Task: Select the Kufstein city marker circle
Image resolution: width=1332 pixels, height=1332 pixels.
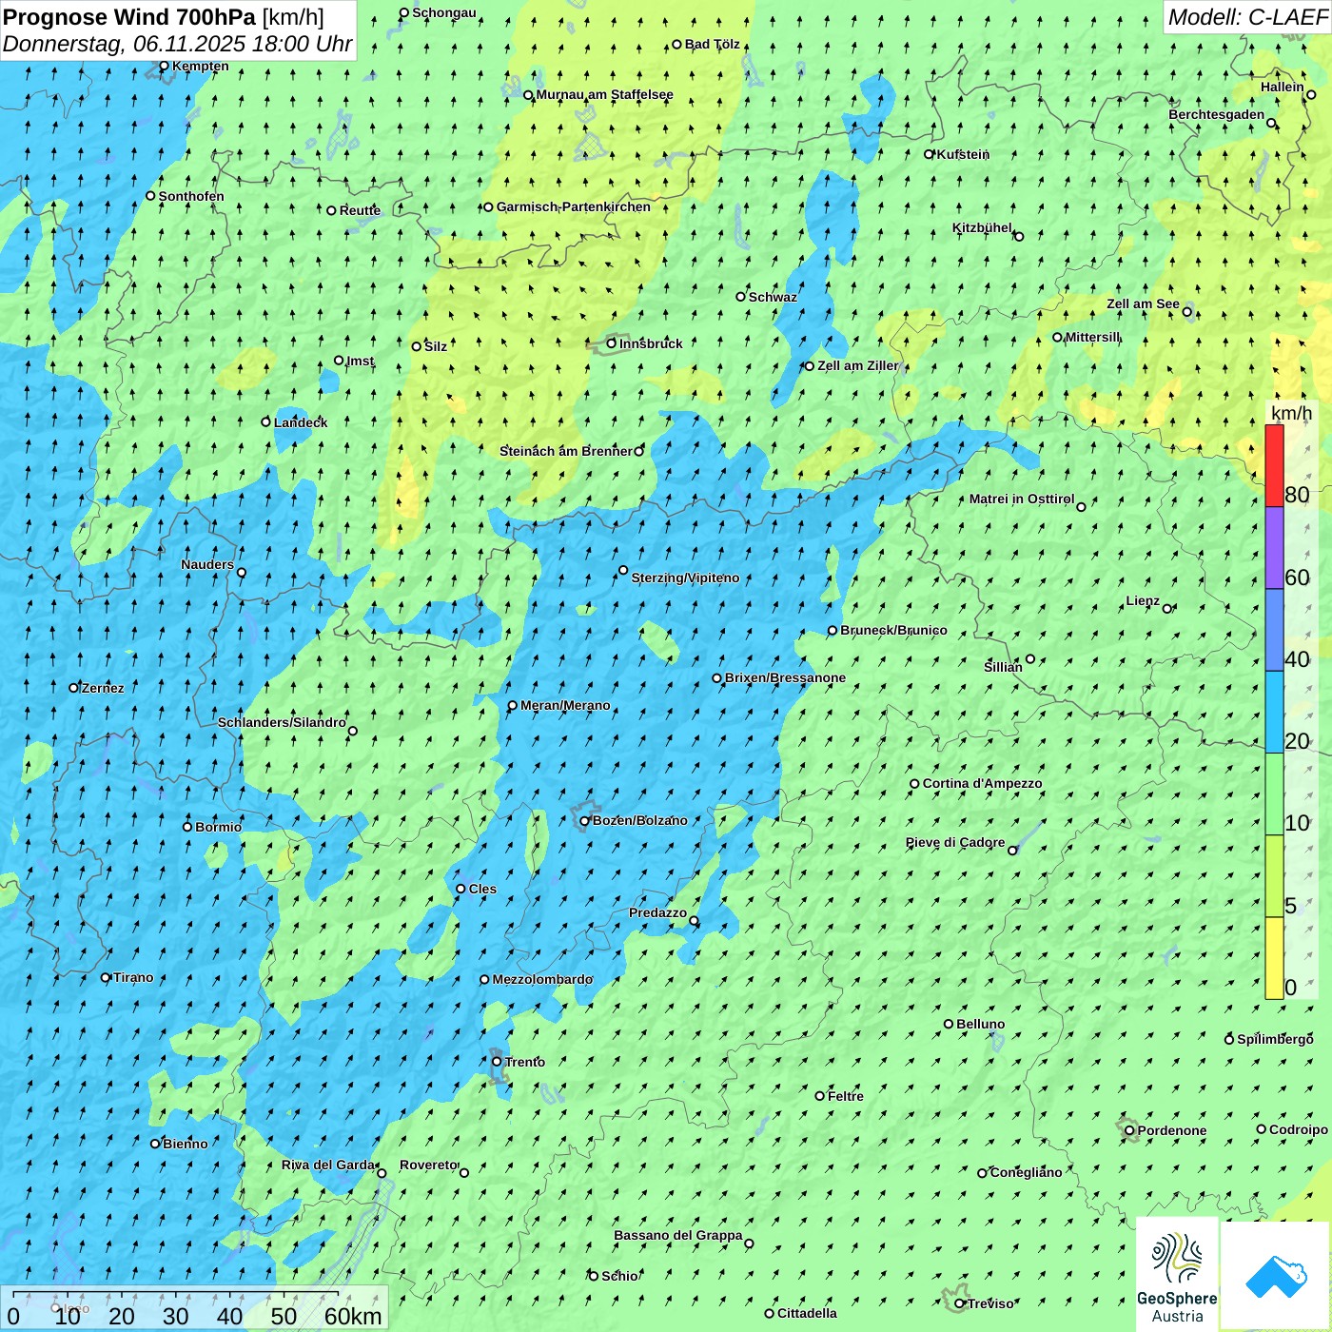Action: click(x=930, y=154)
